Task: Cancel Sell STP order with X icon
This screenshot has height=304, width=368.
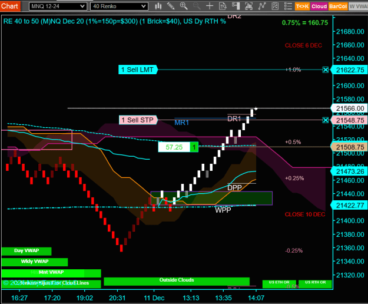Action: [325, 120]
